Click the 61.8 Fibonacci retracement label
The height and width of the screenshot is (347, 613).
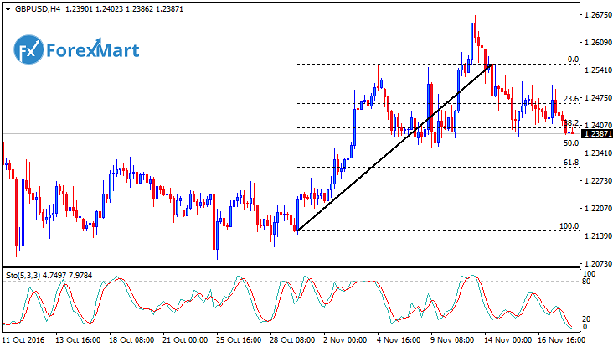point(571,163)
